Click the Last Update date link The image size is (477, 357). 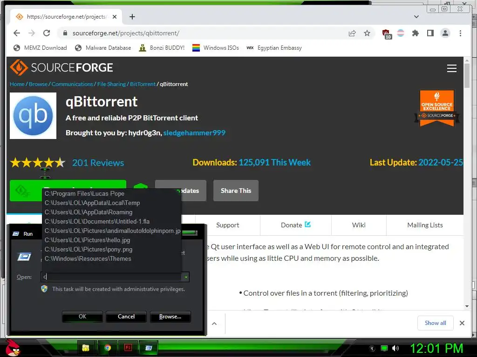441,162
